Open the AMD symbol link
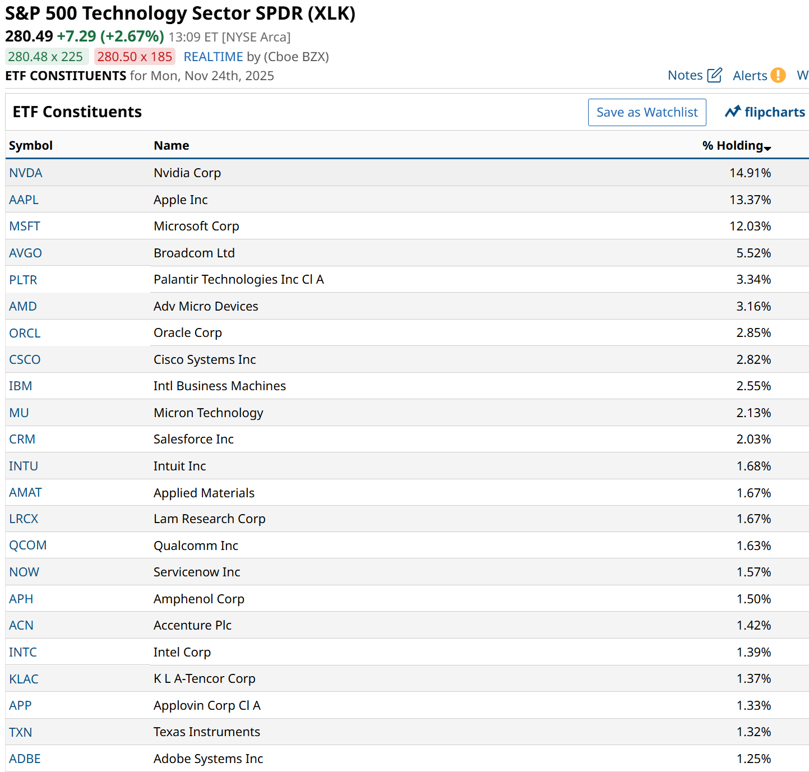The width and height of the screenshot is (809, 772). pyautogui.click(x=23, y=306)
